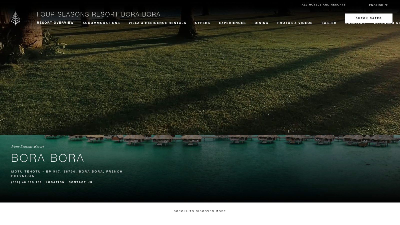Select the Resort Overview tab
The height and width of the screenshot is (225, 400).
pyautogui.click(x=55, y=23)
